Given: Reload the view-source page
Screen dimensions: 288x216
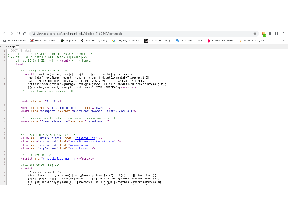Looking at the screenshot, I should [18, 34].
